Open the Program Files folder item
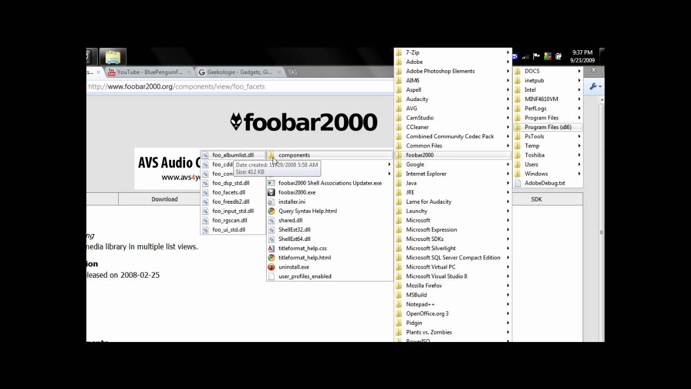The image size is (691, 389). coord(548,118)
